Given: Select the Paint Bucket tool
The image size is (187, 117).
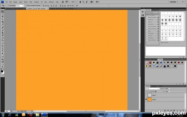Looking at the screenshot, I should [2, 40].
